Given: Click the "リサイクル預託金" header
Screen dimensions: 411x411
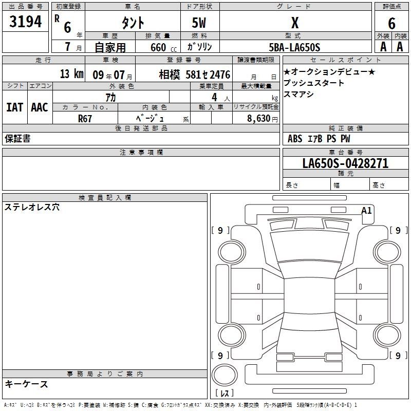Looking at the screenshot, I should (x=256, y=107).
